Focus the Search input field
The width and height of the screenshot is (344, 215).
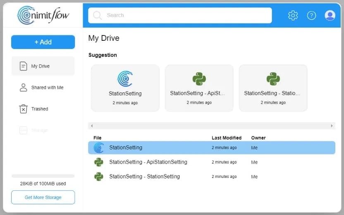pyautogui.click(x=180, y=15)
